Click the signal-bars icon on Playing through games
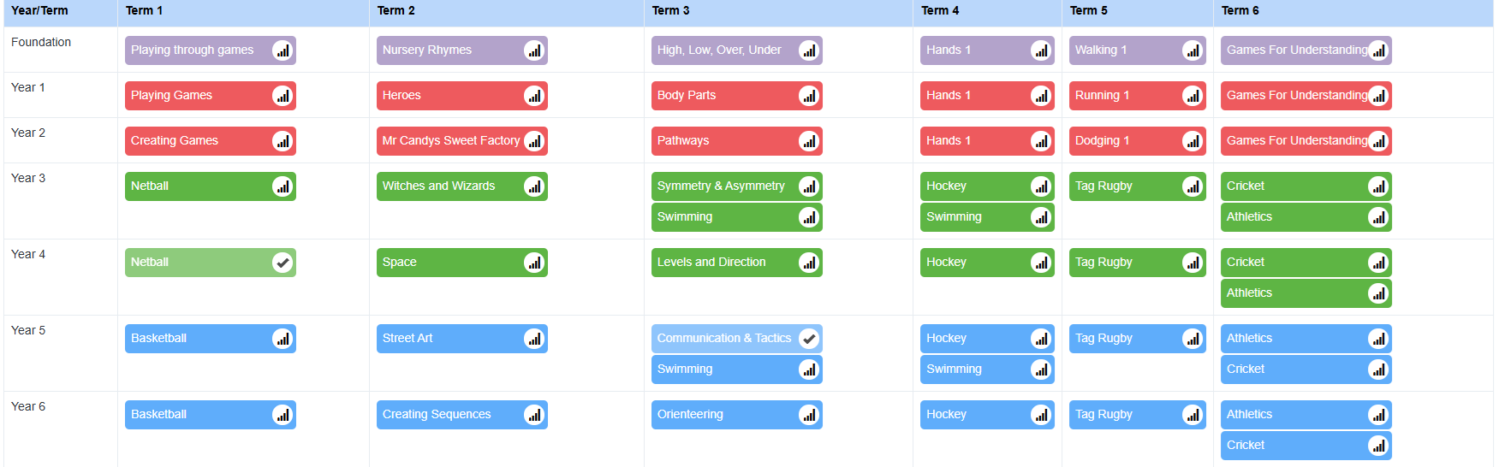Screen dimensions: 1499x467 point(283,50)
